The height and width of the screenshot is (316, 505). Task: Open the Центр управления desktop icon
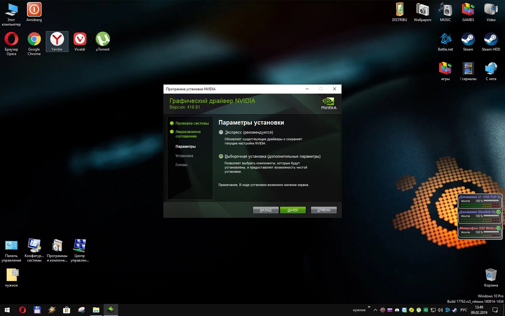coord(80,250)
